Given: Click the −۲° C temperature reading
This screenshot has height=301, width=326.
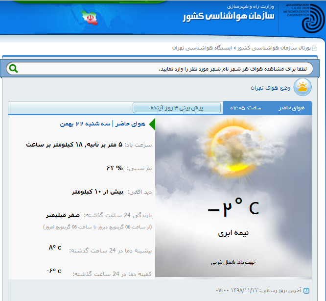Looking at the screenshot, I should point(233,208).
